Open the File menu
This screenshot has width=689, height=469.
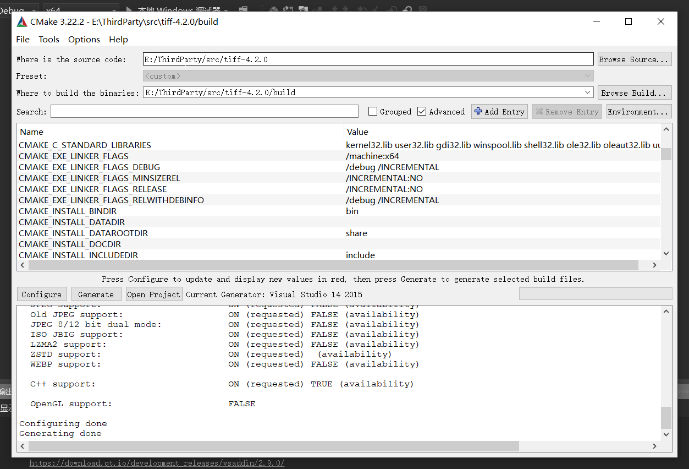[23, 40]
